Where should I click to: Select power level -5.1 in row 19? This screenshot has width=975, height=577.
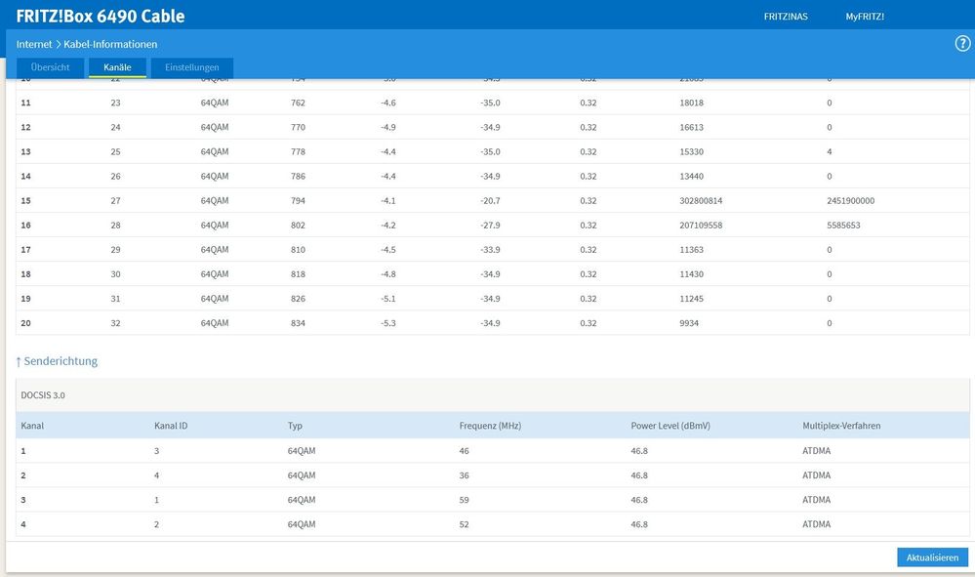[388, 299]
